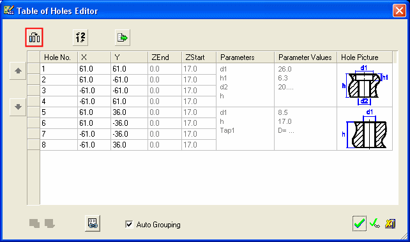Click Hole No. cell 6
Screen dimensions: 410x242
pyautogui.click(x=59, y=123)
